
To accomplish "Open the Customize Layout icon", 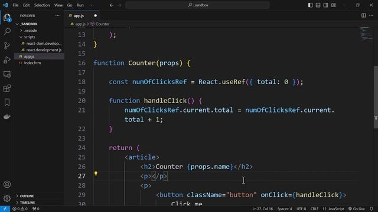I will click(333, 5).
